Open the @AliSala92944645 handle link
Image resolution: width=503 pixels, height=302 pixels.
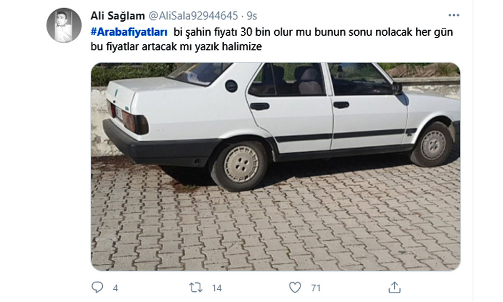click(x=193, y=16)
